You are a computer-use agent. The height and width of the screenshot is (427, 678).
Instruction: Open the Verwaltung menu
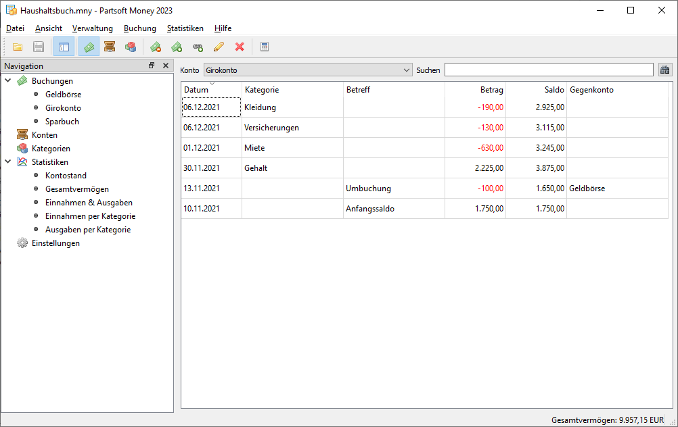coord(92,28)
